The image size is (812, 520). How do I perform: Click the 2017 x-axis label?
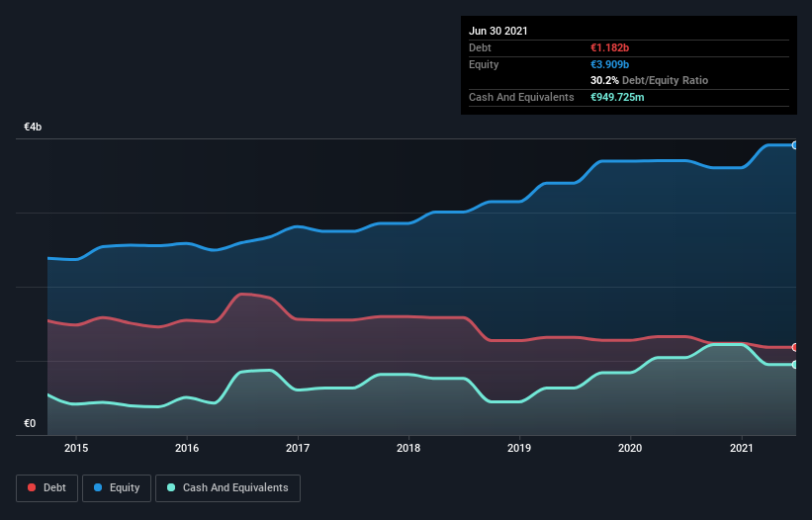click(298, 448)
